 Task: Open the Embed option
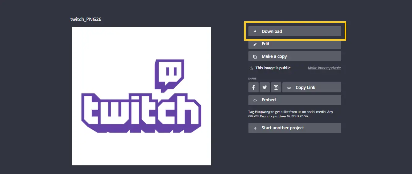coord(294,100)
